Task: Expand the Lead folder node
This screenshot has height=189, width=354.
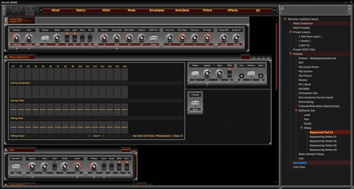Action: pyautogui.click(x=302, y=115)
